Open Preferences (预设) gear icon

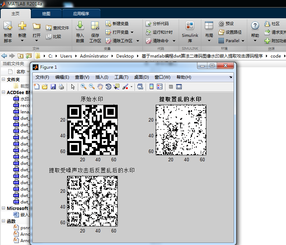[x=221, y=24]
